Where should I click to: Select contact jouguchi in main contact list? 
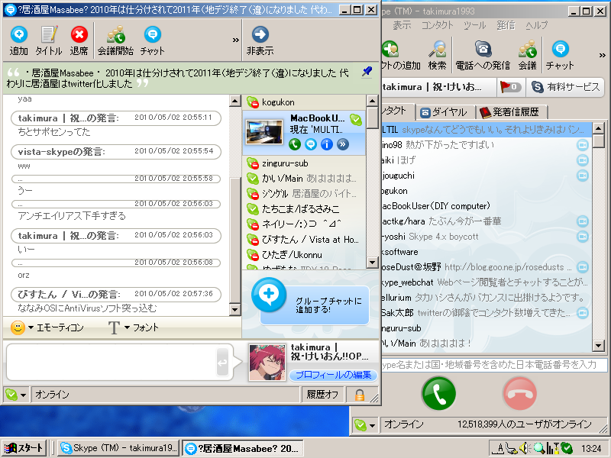[x=487, y=176]
